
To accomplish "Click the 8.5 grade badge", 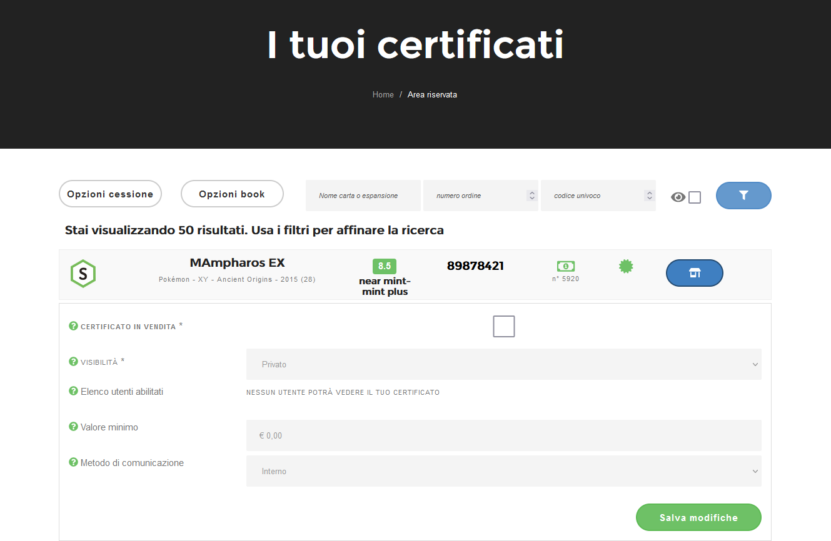I will tap(385, 266).
